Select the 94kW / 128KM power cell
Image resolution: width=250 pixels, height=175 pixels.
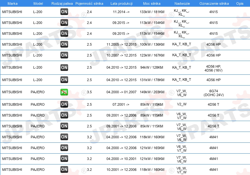tap(152, 67)
